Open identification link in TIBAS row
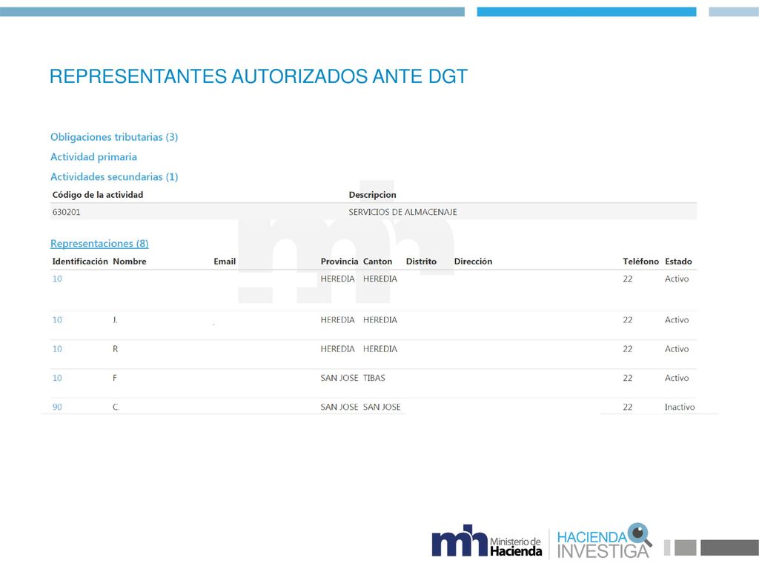Image resolution: width=759 pixels, height=569 pixels. [x=57, y=378]
